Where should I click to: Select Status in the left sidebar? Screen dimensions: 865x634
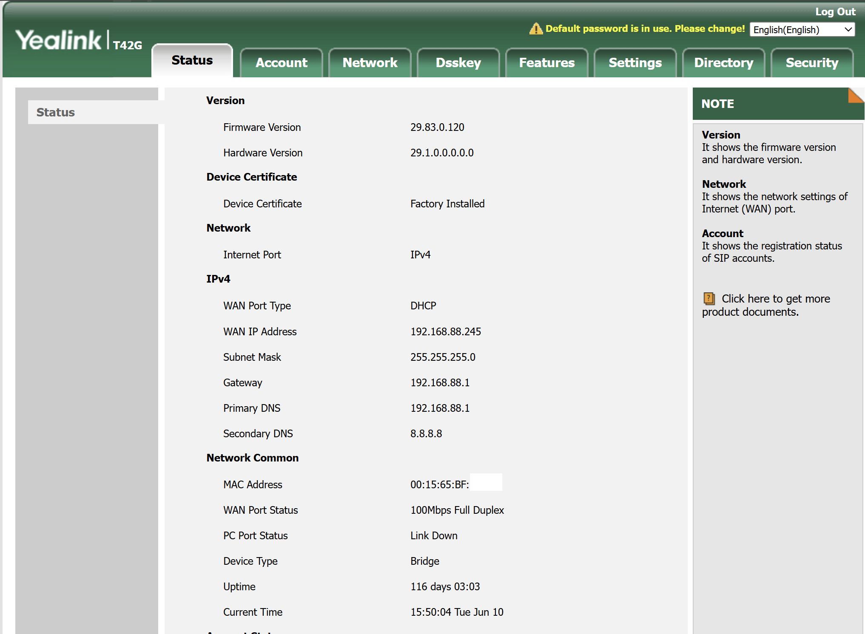[x=56, y=113]
